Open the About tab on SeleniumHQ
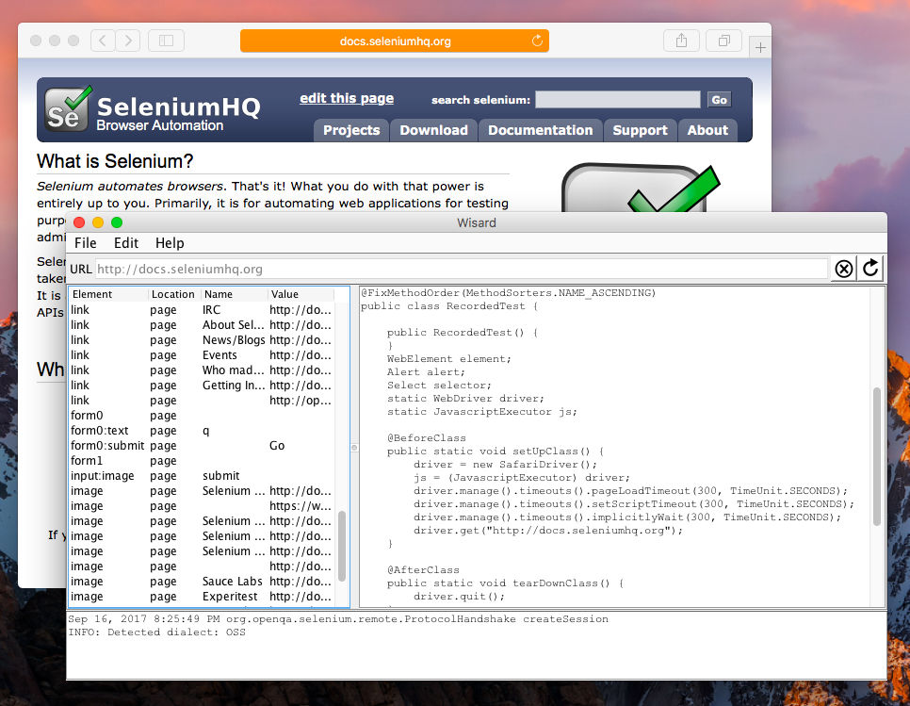The image size is (910, 706). [707, 130]
